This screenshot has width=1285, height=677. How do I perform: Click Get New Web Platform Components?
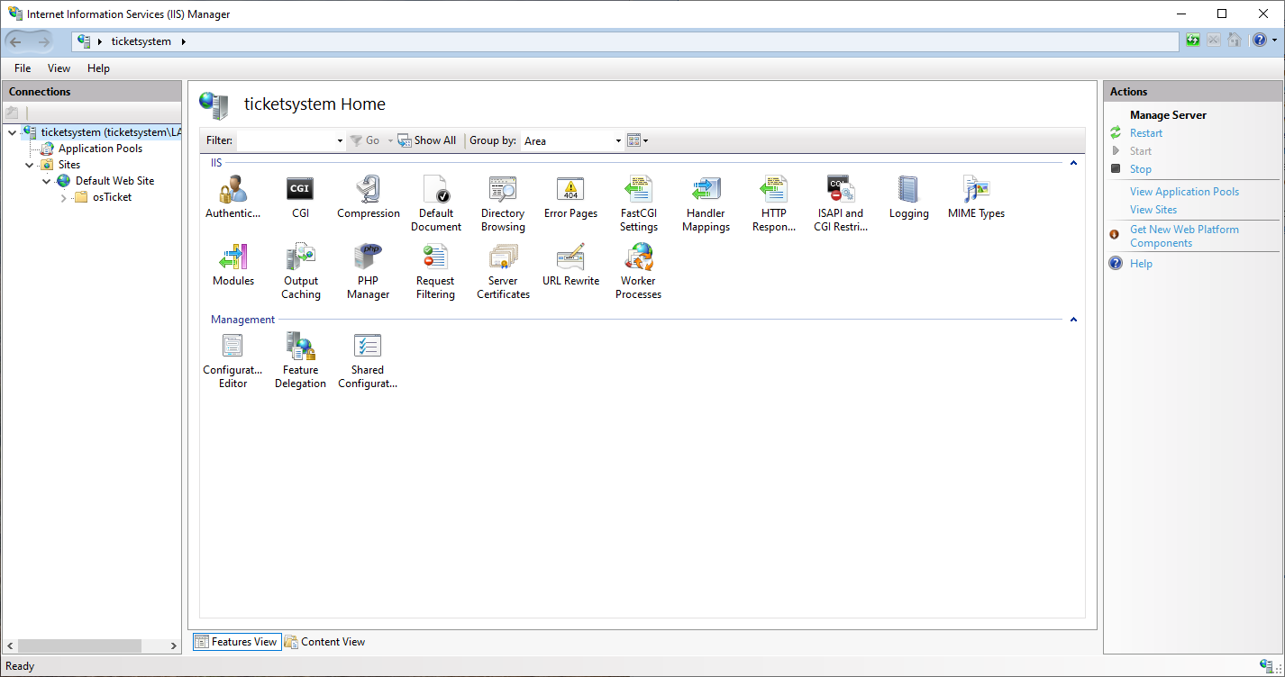1184,236
